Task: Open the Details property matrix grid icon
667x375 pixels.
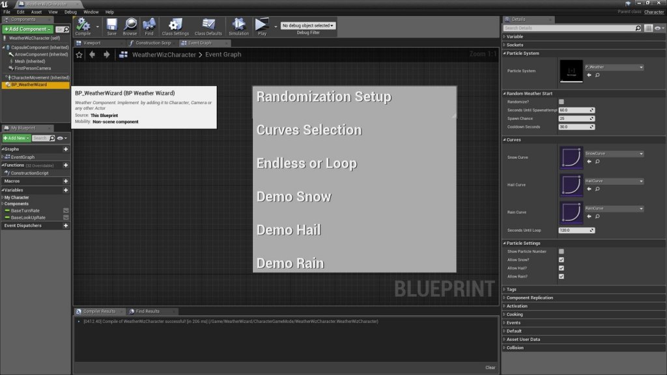Action: click(x=648, y=28)
